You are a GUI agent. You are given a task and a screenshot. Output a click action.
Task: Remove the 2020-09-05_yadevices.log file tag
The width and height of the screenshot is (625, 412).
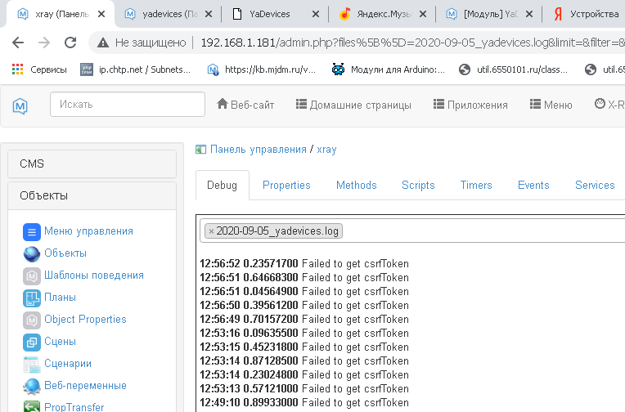tap(211, 231)
